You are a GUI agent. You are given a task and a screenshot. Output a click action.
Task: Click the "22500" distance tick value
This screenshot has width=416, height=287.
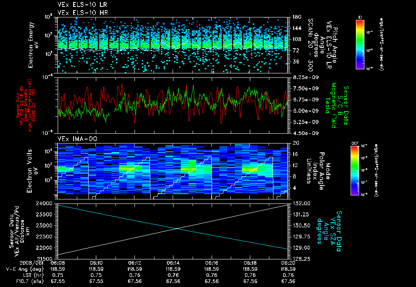coord(44,237)
